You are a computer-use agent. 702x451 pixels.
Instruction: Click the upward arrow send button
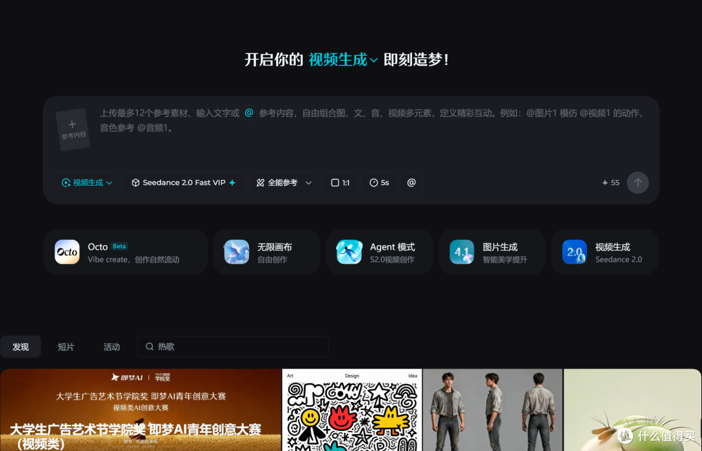coord(638,183)
